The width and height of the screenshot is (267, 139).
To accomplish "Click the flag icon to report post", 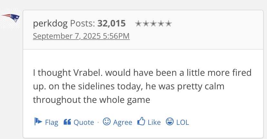I will pos(38,122).
